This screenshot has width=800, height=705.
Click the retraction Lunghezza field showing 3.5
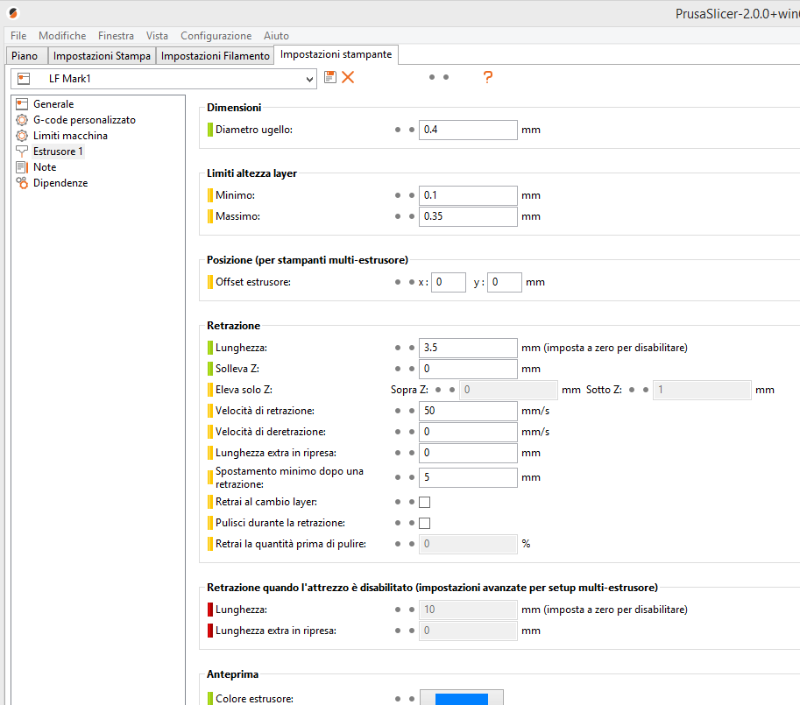[x=468, y=348]
